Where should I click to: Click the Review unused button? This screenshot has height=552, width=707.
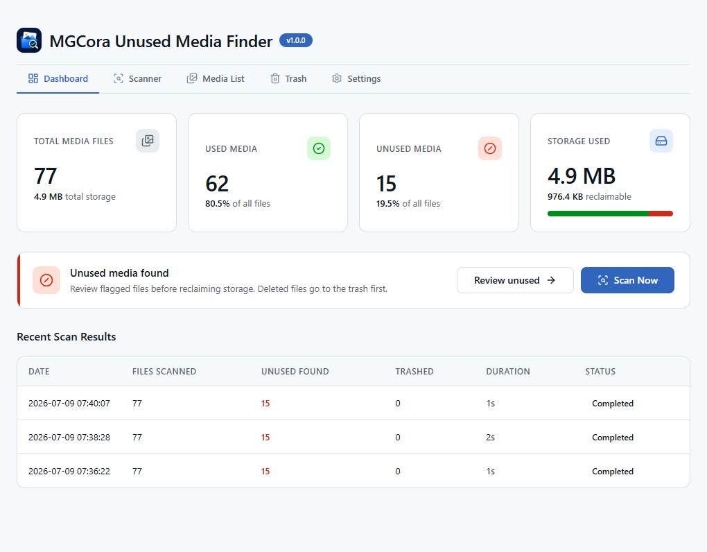515,280
